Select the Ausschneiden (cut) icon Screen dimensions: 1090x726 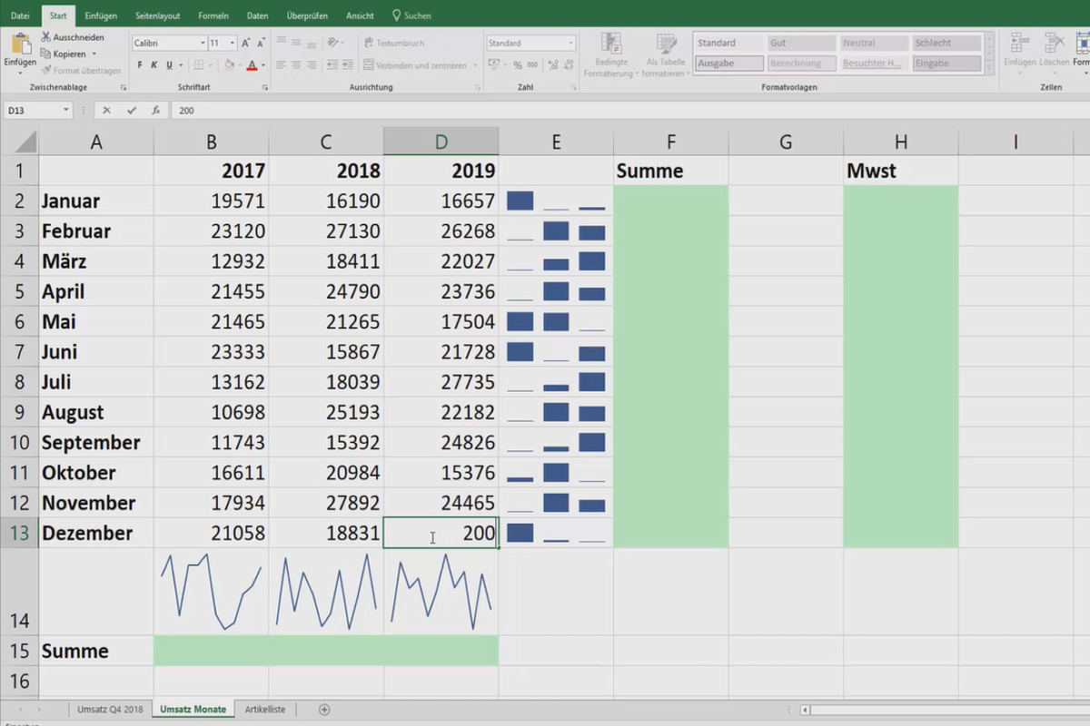point(45,37)
